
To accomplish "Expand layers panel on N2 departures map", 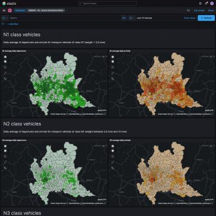I will [104, 146].
